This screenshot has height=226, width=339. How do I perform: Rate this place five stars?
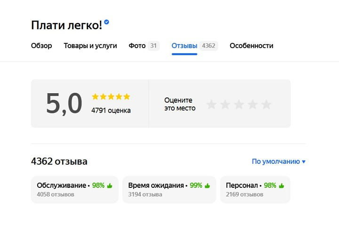coord(266,105)
